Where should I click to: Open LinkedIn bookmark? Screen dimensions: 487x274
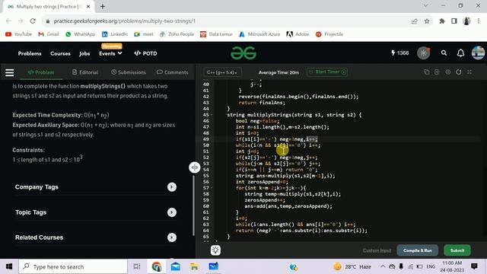115,34
